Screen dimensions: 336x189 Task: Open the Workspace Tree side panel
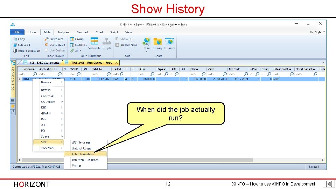click(x=13, y=78)
